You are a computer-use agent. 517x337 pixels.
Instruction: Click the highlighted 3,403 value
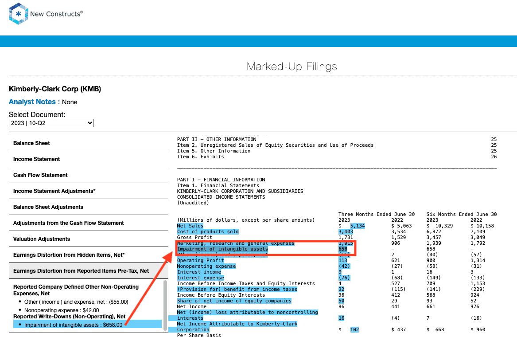(346, 232)
